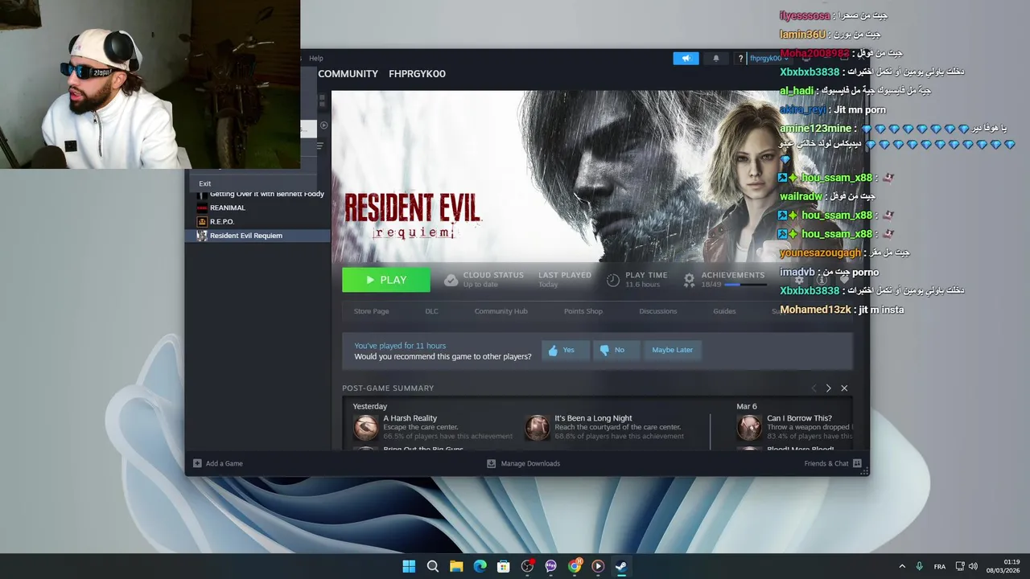Click the microphone tray icon

tap(919, 566)
